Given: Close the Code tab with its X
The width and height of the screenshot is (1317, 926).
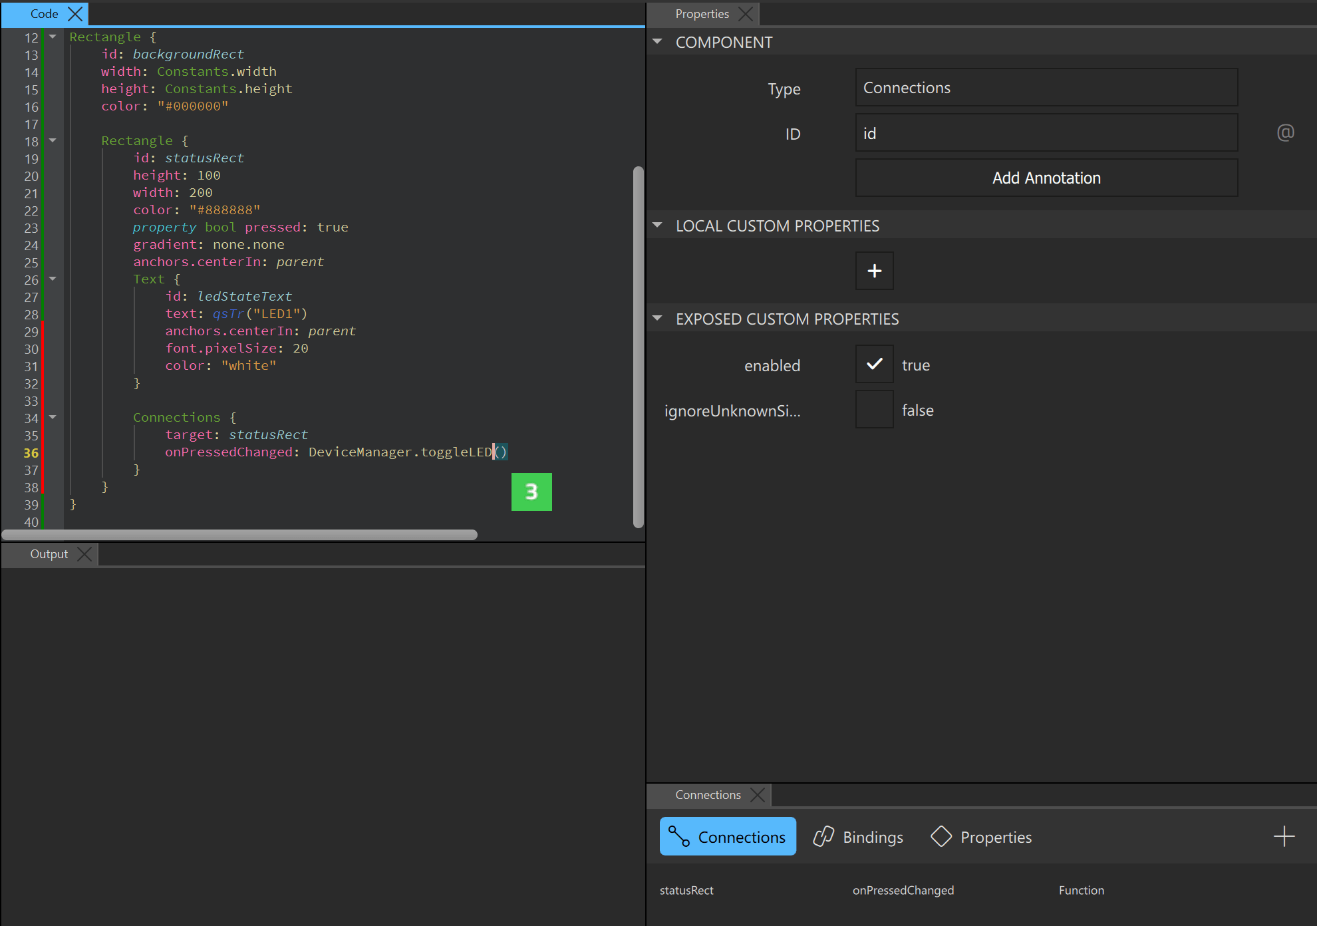Looking at the screenshot, I should 76,14.
